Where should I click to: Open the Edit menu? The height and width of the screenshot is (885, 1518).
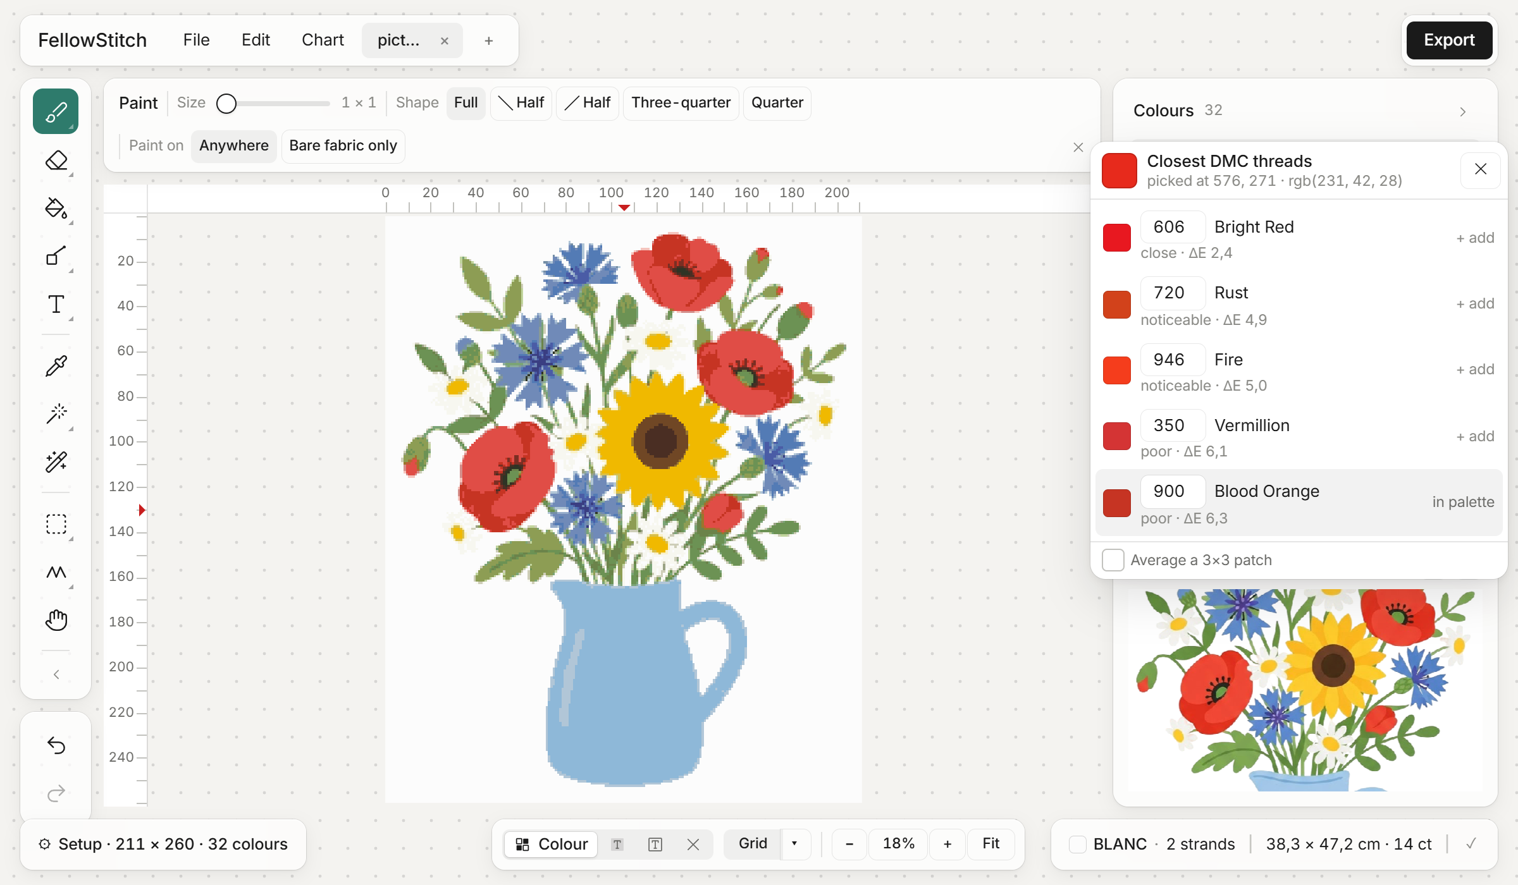(x=256, y=40)
